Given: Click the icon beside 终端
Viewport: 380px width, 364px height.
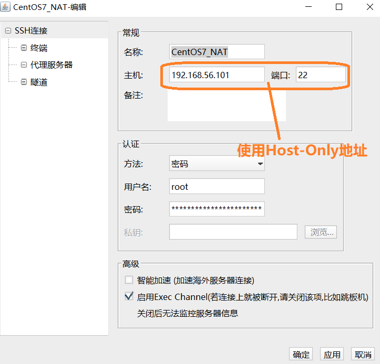Looking at the screenshot, I should (24, 48).
